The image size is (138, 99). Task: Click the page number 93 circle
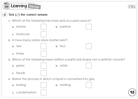(x=132, y=92)
